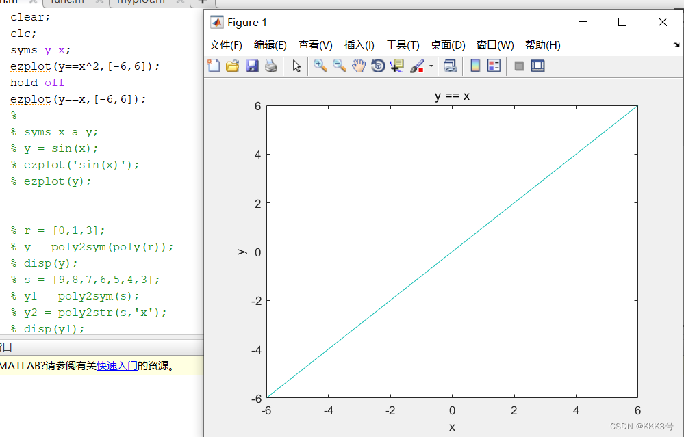
Task: Open the 文件(F) menu
Action: tap(225, 45)
